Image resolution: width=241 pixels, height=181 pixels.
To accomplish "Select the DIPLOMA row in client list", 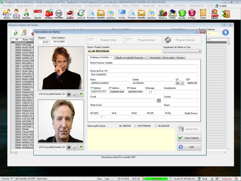I will 22,45.
